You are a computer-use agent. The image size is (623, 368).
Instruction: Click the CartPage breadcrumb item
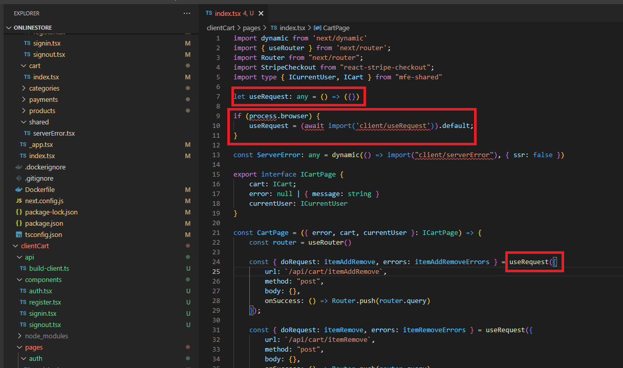pos(336,28)
